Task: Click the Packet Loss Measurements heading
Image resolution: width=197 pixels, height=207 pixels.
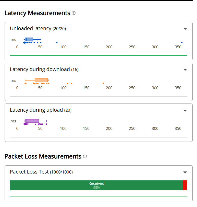Action: pyautogui.click(x=43, y=156)
